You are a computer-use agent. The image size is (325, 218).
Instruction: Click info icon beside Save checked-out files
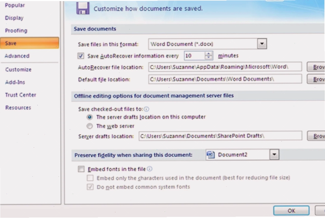147,109
